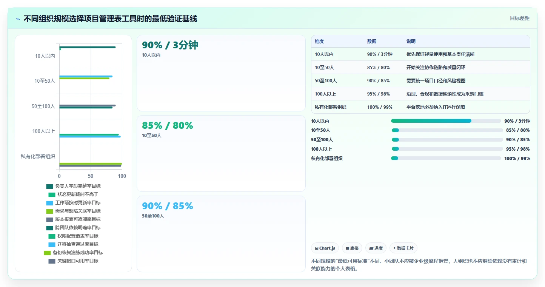Click the Chart.js chip

(x=325, y=248)
